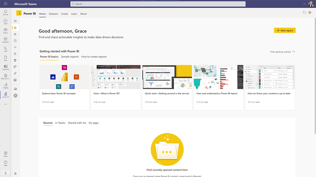The image size is (316, 177).
Task: Click the New report button
Action: coord(285,30)
